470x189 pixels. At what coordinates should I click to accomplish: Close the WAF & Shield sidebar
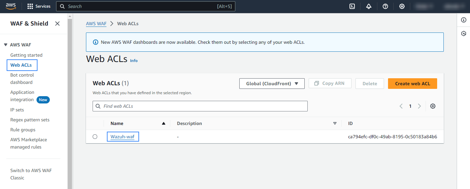coord(57,24)
